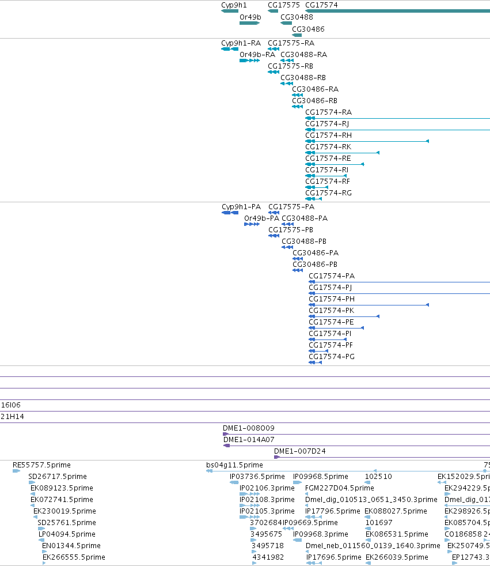Click transcript CG17574-RH
This screenshot has width=490, height=566.
click(x=367, y=141)
